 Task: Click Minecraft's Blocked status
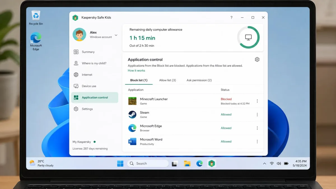pyautogui.click(x=226, y=99)
